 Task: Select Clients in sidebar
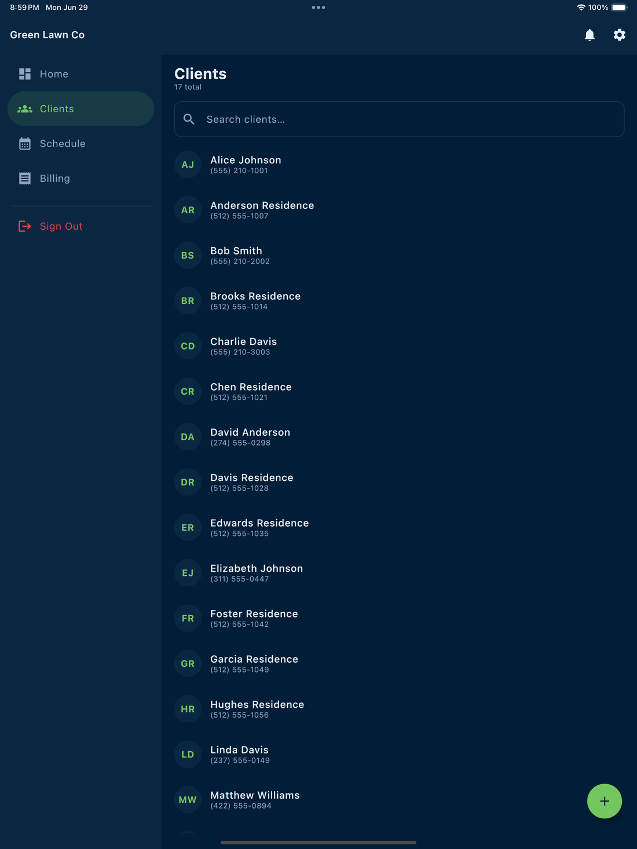click(80, 109)
